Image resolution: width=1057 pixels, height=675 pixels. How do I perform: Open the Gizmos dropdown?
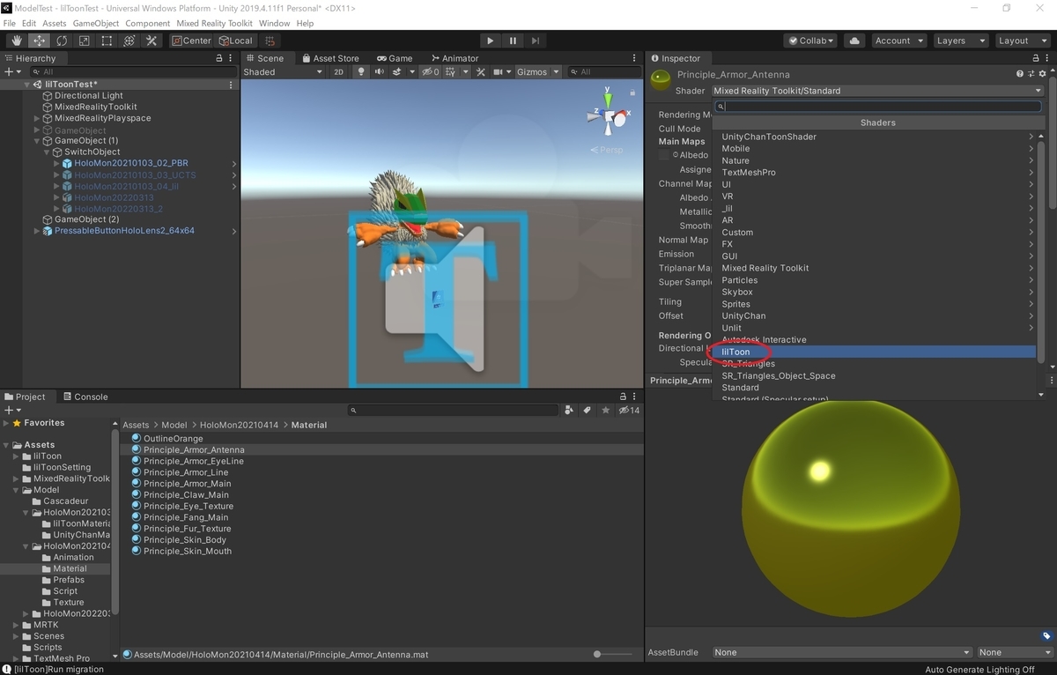point(538,72)
